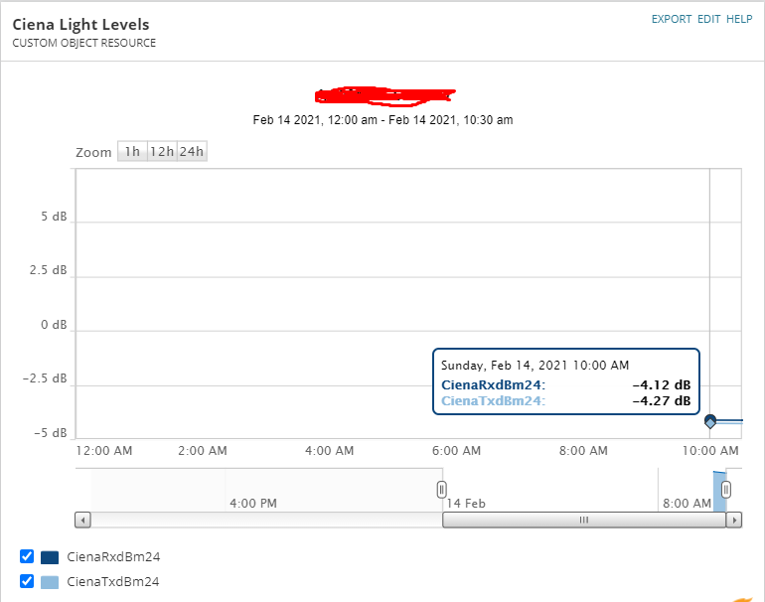
Task: Click the 8:00 AM navigator label
Action: point(687,504)
